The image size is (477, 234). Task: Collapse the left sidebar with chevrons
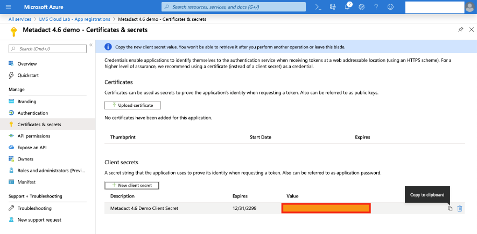click(x=90, y=45)
